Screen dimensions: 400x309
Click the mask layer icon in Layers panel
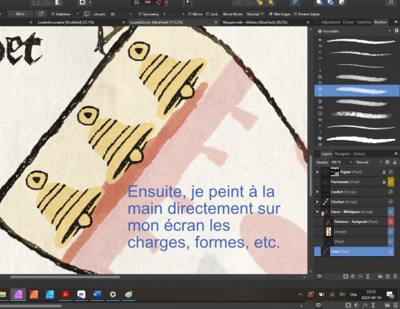(x=346, y=276)
